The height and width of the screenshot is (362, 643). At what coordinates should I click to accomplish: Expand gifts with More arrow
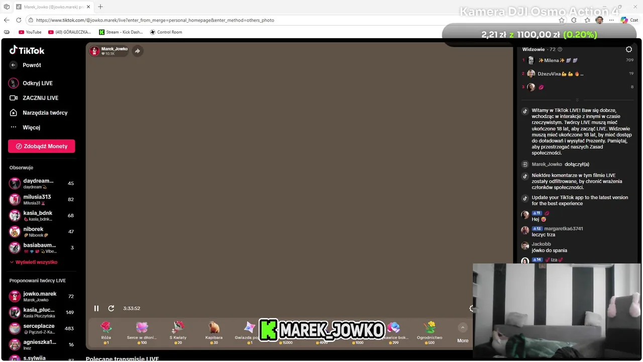pos(463,328)
